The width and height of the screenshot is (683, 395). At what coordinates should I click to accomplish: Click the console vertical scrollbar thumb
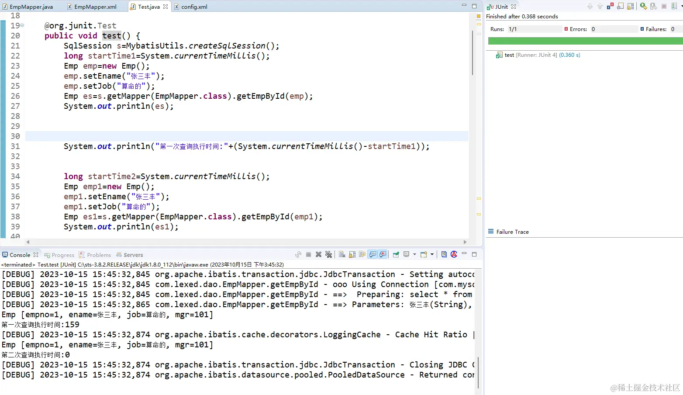pyautogui.click(x=478, y=372)
